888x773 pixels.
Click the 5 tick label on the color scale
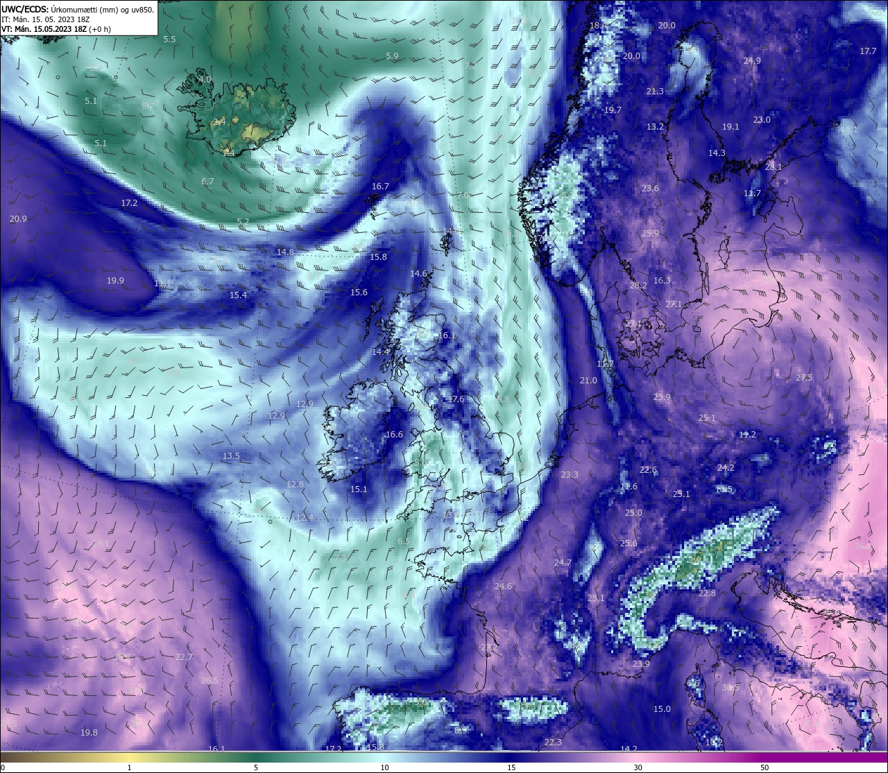coord(256,767)
